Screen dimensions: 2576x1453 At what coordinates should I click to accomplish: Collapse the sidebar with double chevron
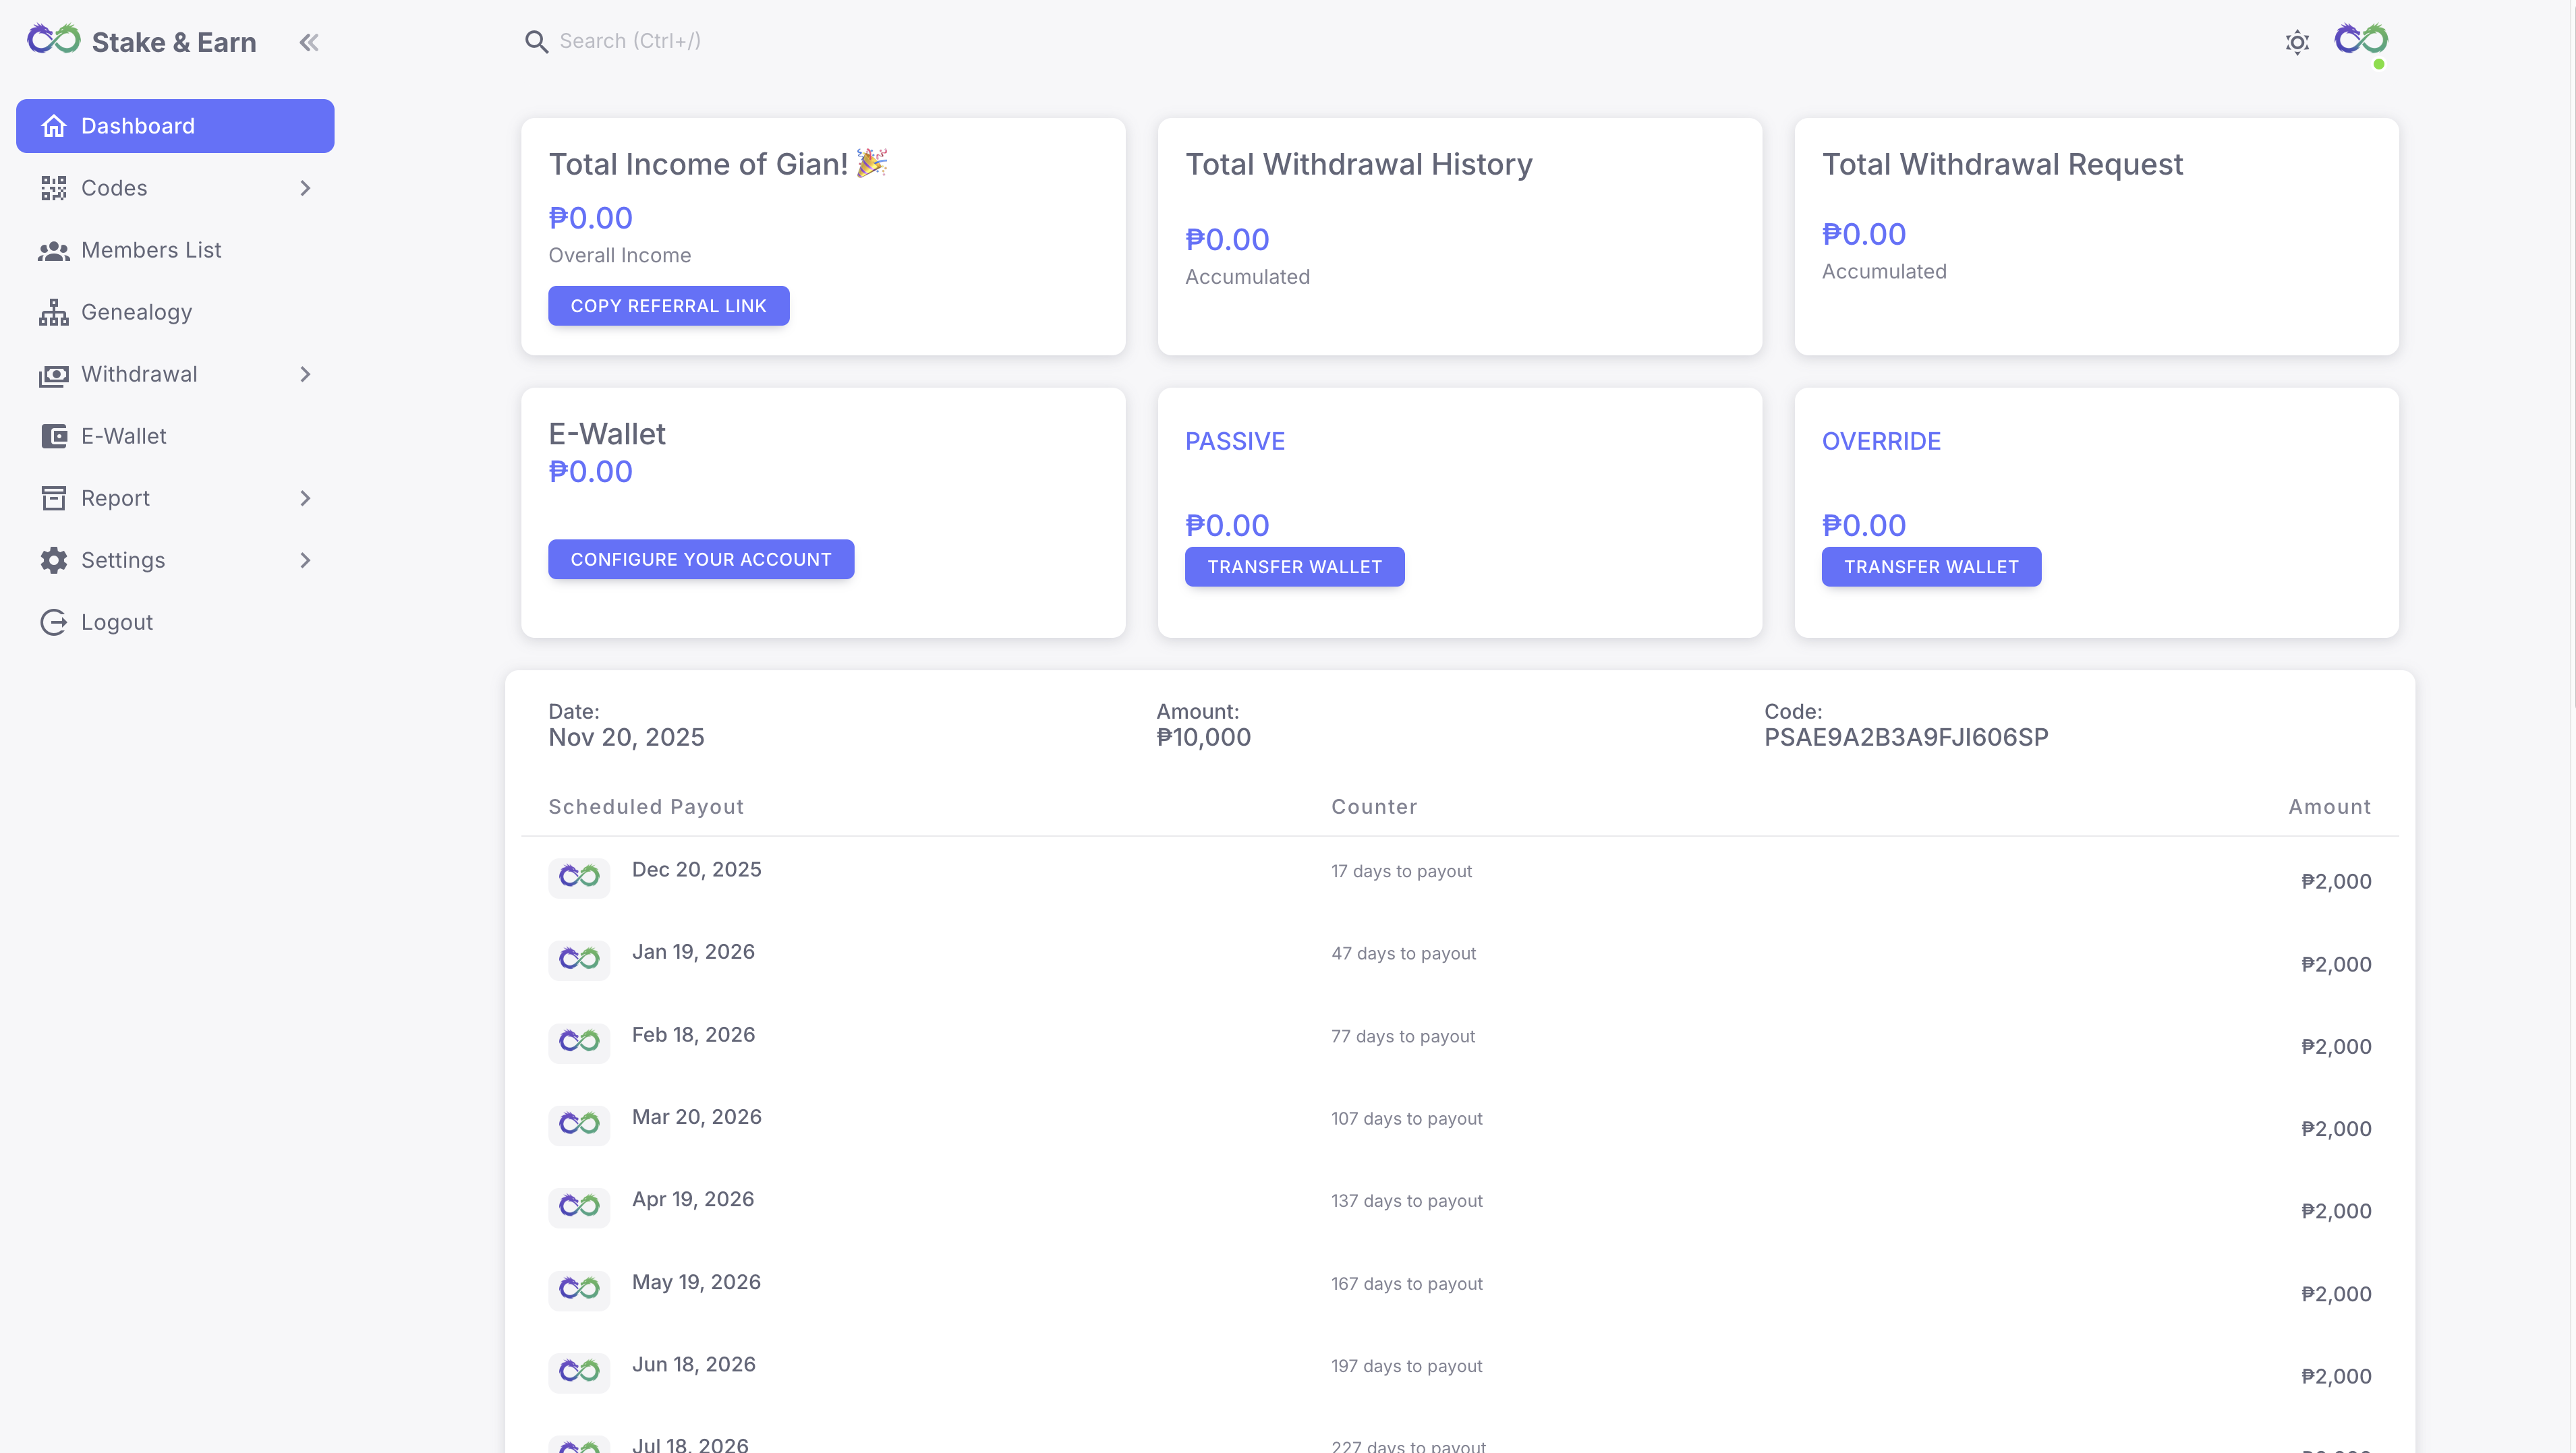[x=309, y=42]
